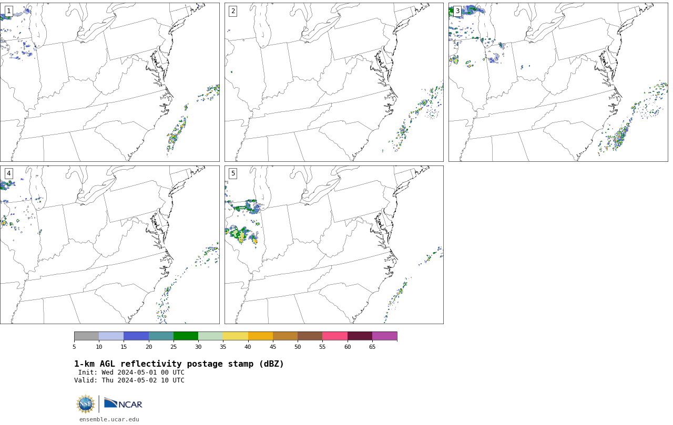Click the maroon 60-65 dBZ swatch
The height and width of the screenshot is (425, 673).
360,336
